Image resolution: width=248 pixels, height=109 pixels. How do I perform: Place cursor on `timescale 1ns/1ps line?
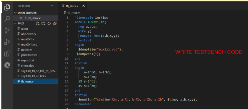(91, 17)
